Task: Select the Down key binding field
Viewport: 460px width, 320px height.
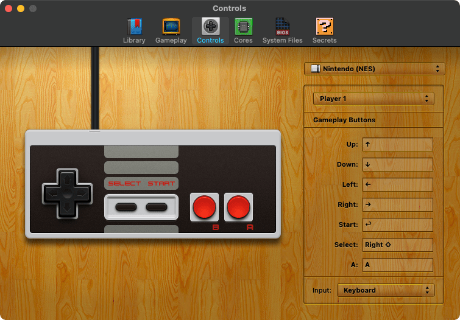Action: tap(397, 165)
